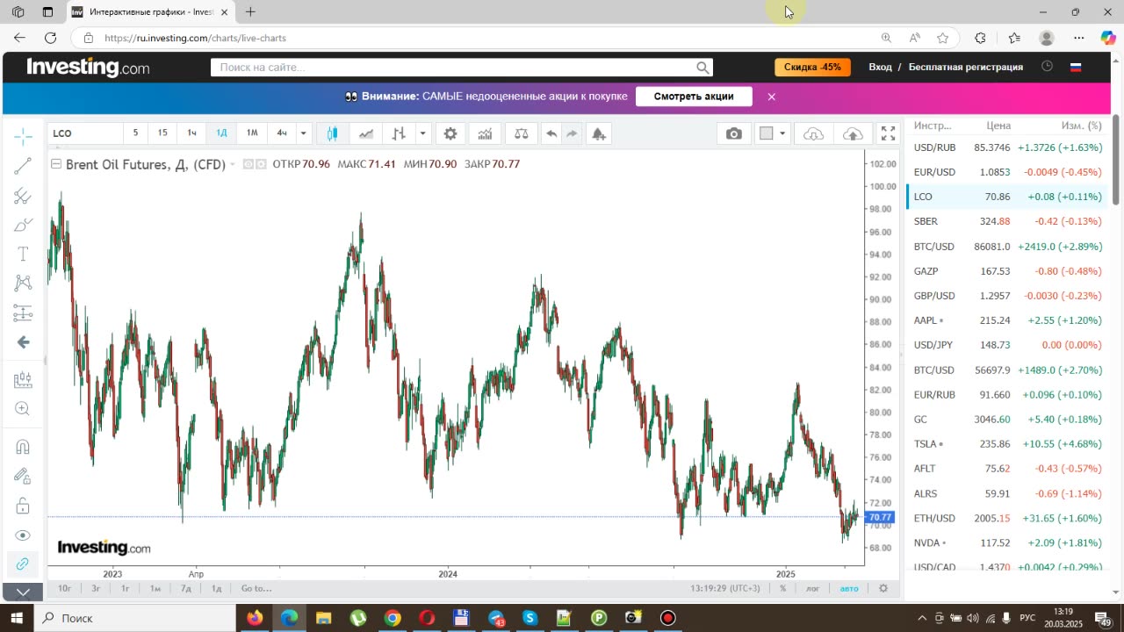Select the 5 minute interval
This screenshot has width=1124, height=632.
tap(135, 133)
